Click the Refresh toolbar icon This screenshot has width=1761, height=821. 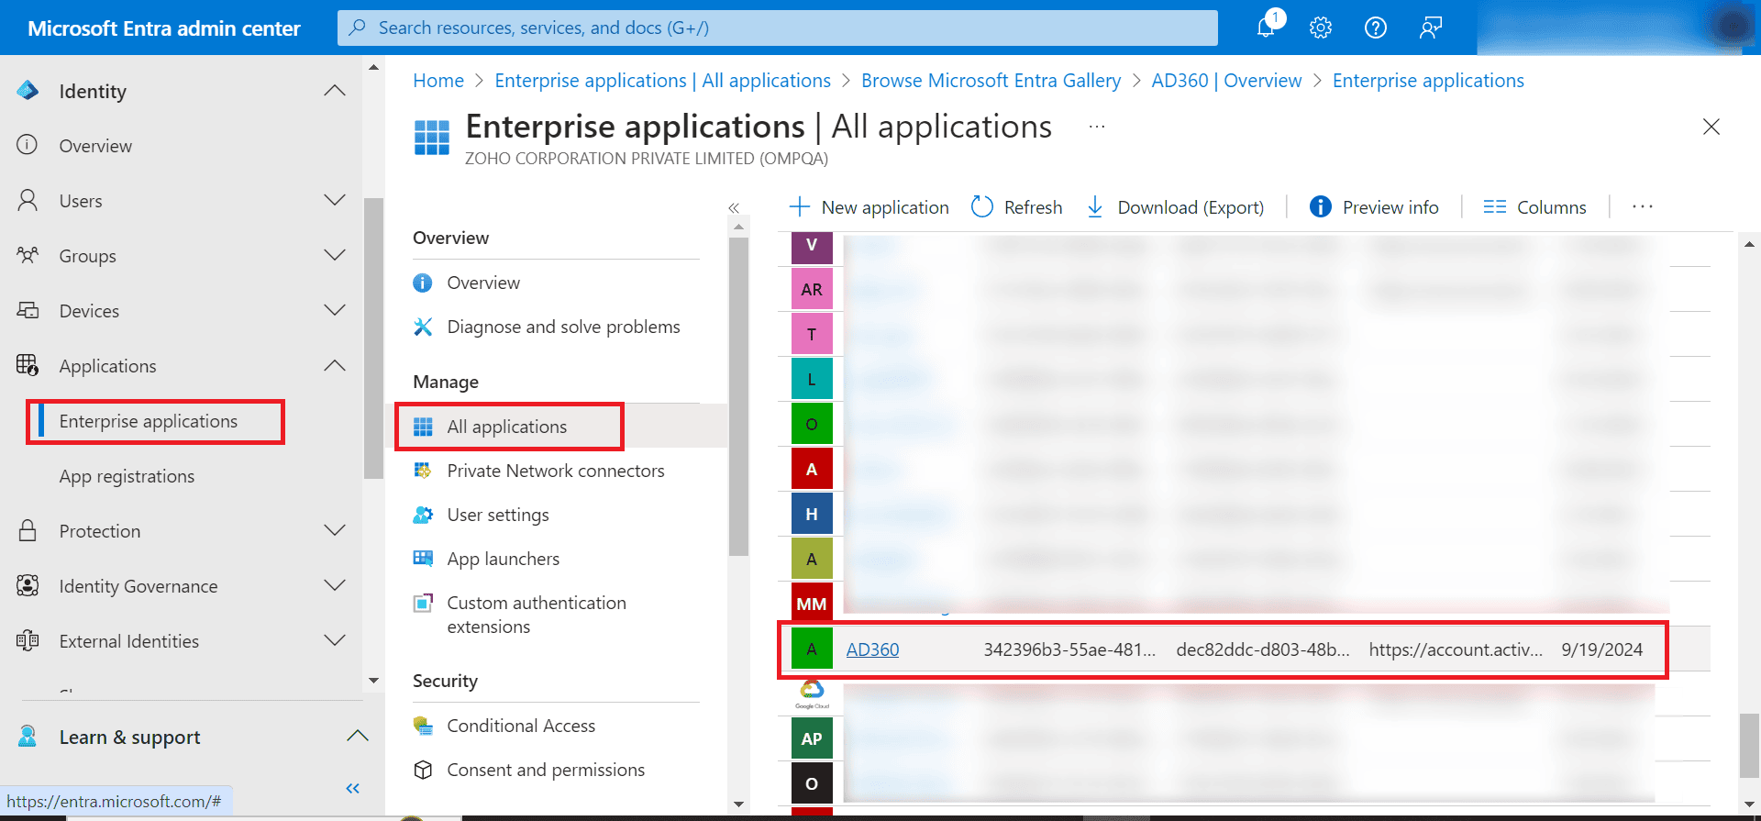click(982, 207)
